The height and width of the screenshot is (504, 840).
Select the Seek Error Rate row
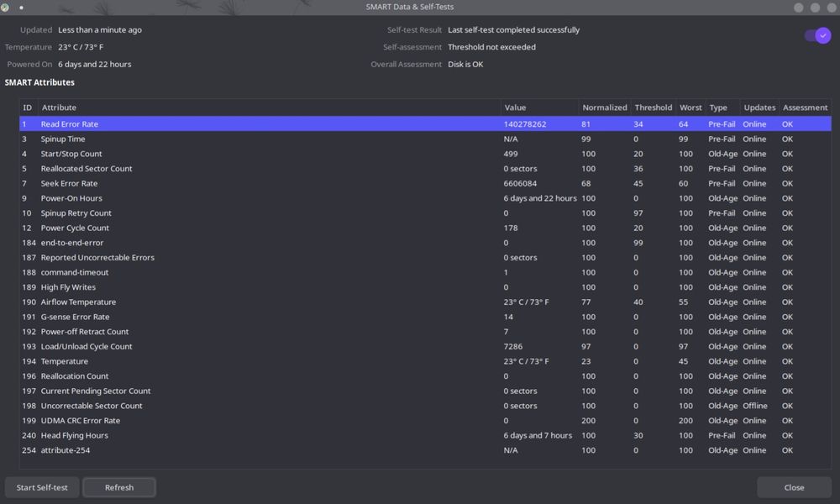click(425, 183)
